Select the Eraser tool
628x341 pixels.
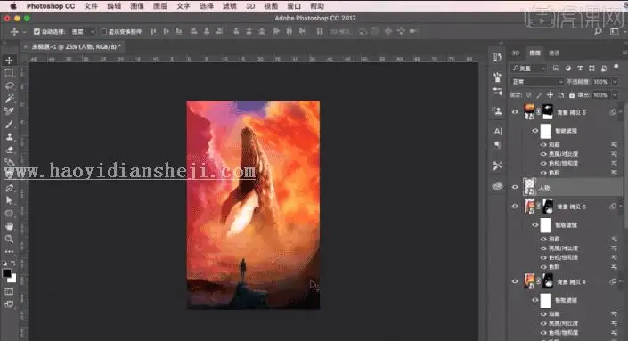pyautogui.click(x=9, y=150)
